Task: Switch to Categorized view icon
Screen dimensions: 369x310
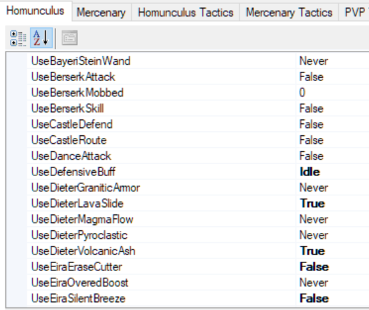Action: 18,38
